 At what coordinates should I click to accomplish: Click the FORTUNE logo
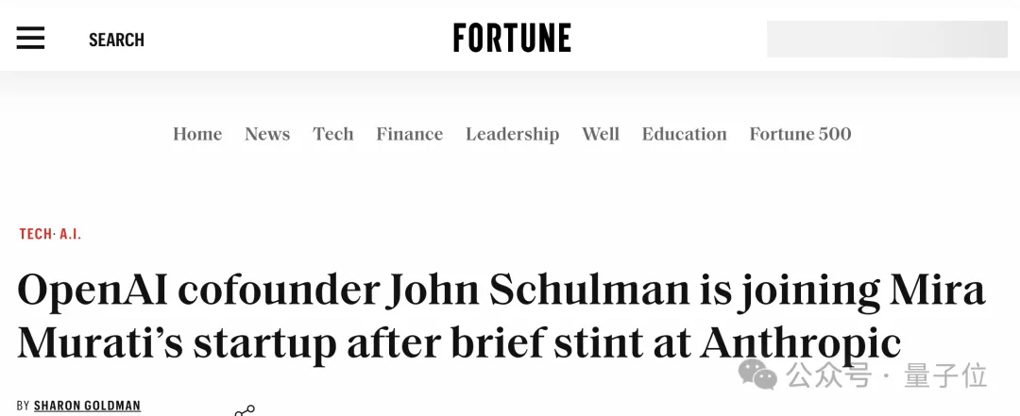[x=512, y=39]
